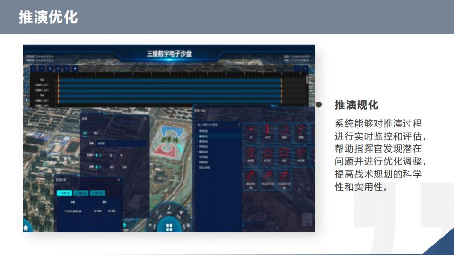Expand the third item in the symbol category tree

pyautogui.click(x=198, y=141)
